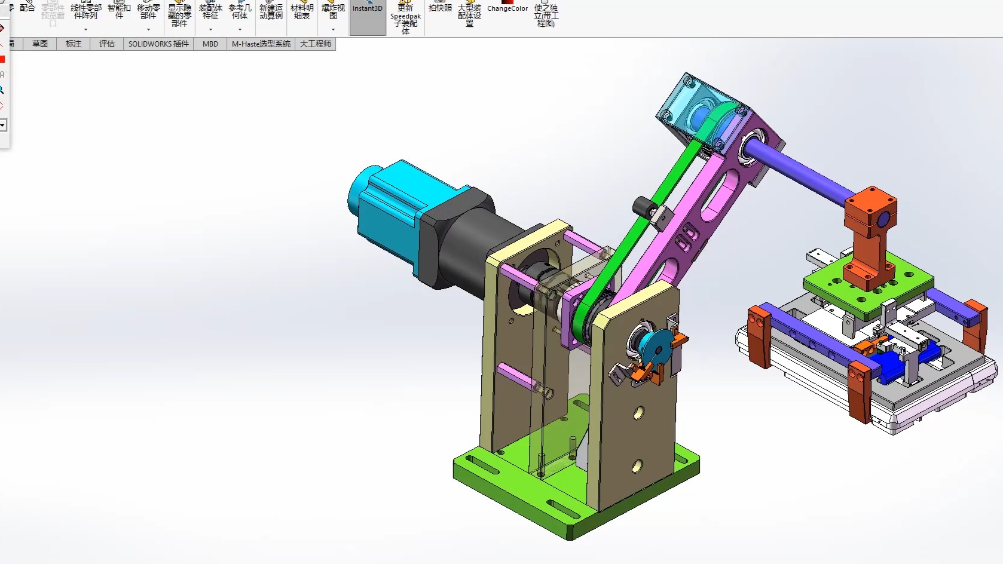The image size is (1003, 564).
Task: Open the 大工程师 tab
Action: (x=316, y=44)
